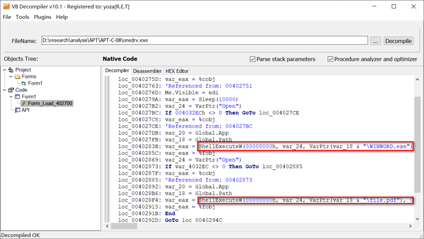The width and height of the screenshot is (424, 239).
Task: Click the vertical scrollbar thumb in code pane
Action: pyautogui.click(x=417, y=145)
